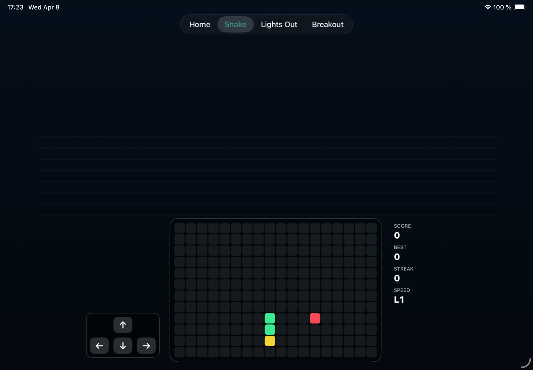This screenshot has width=533, height=370.
Task: Tap the battery icon in status bar
Action: point(519,7)
